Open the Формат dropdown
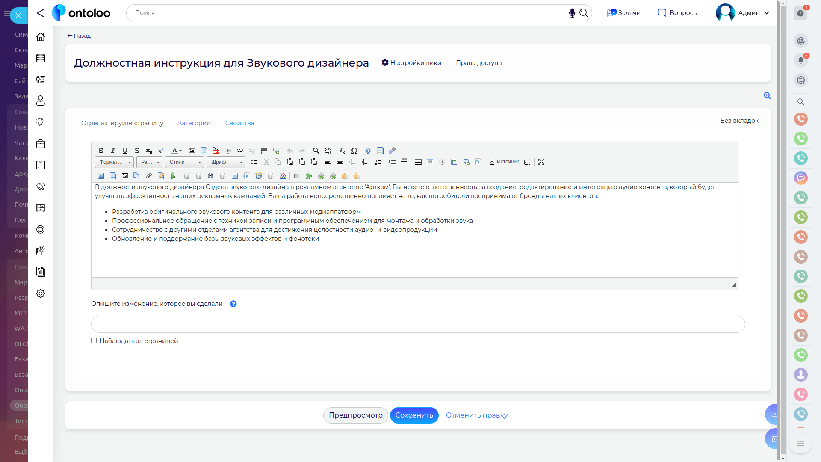 114,162
